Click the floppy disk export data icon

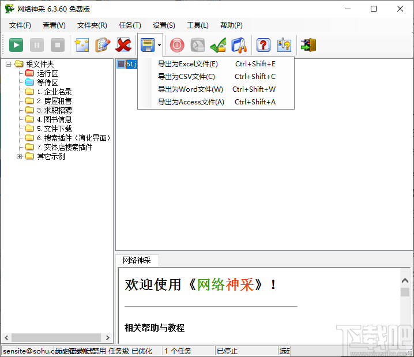[148, 45]
